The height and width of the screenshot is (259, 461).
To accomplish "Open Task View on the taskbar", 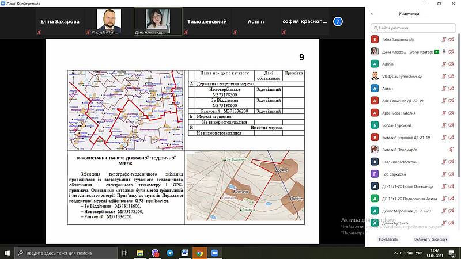I will click(x=124, y=253).
